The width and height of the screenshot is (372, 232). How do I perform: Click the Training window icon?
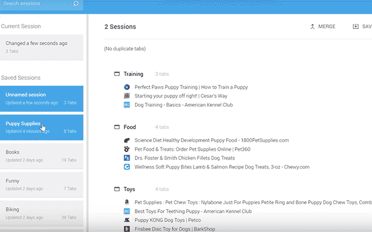pyautogui.click(x=117, y=74)
